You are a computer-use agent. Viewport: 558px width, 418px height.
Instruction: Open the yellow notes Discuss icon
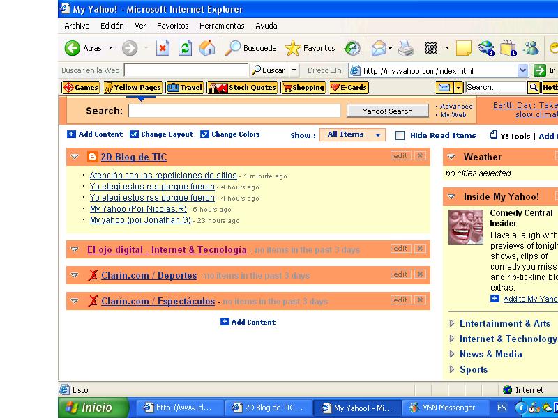click(x=464, y=48)
